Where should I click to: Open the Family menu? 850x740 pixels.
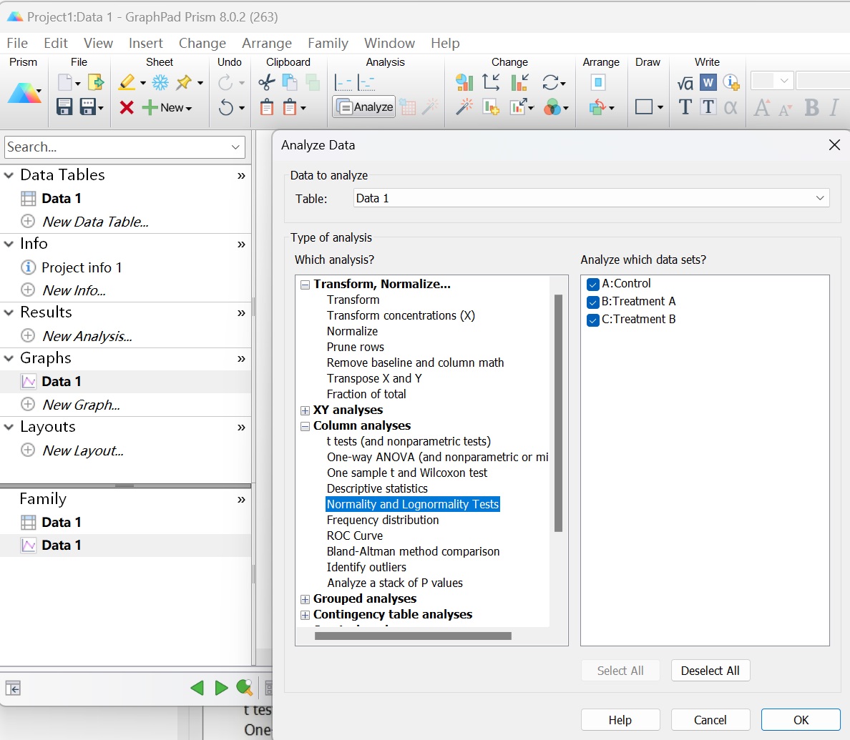(328, 43)
